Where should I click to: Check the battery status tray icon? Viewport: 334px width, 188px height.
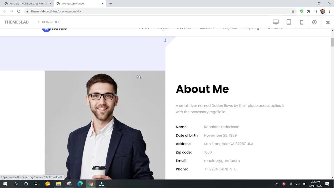tap(305, 184)
